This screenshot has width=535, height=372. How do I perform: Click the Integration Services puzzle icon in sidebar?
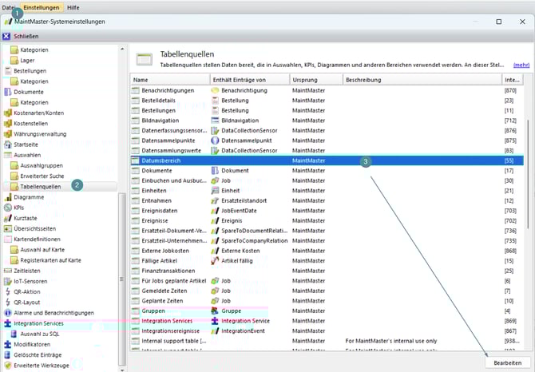[x=8, y=323]
